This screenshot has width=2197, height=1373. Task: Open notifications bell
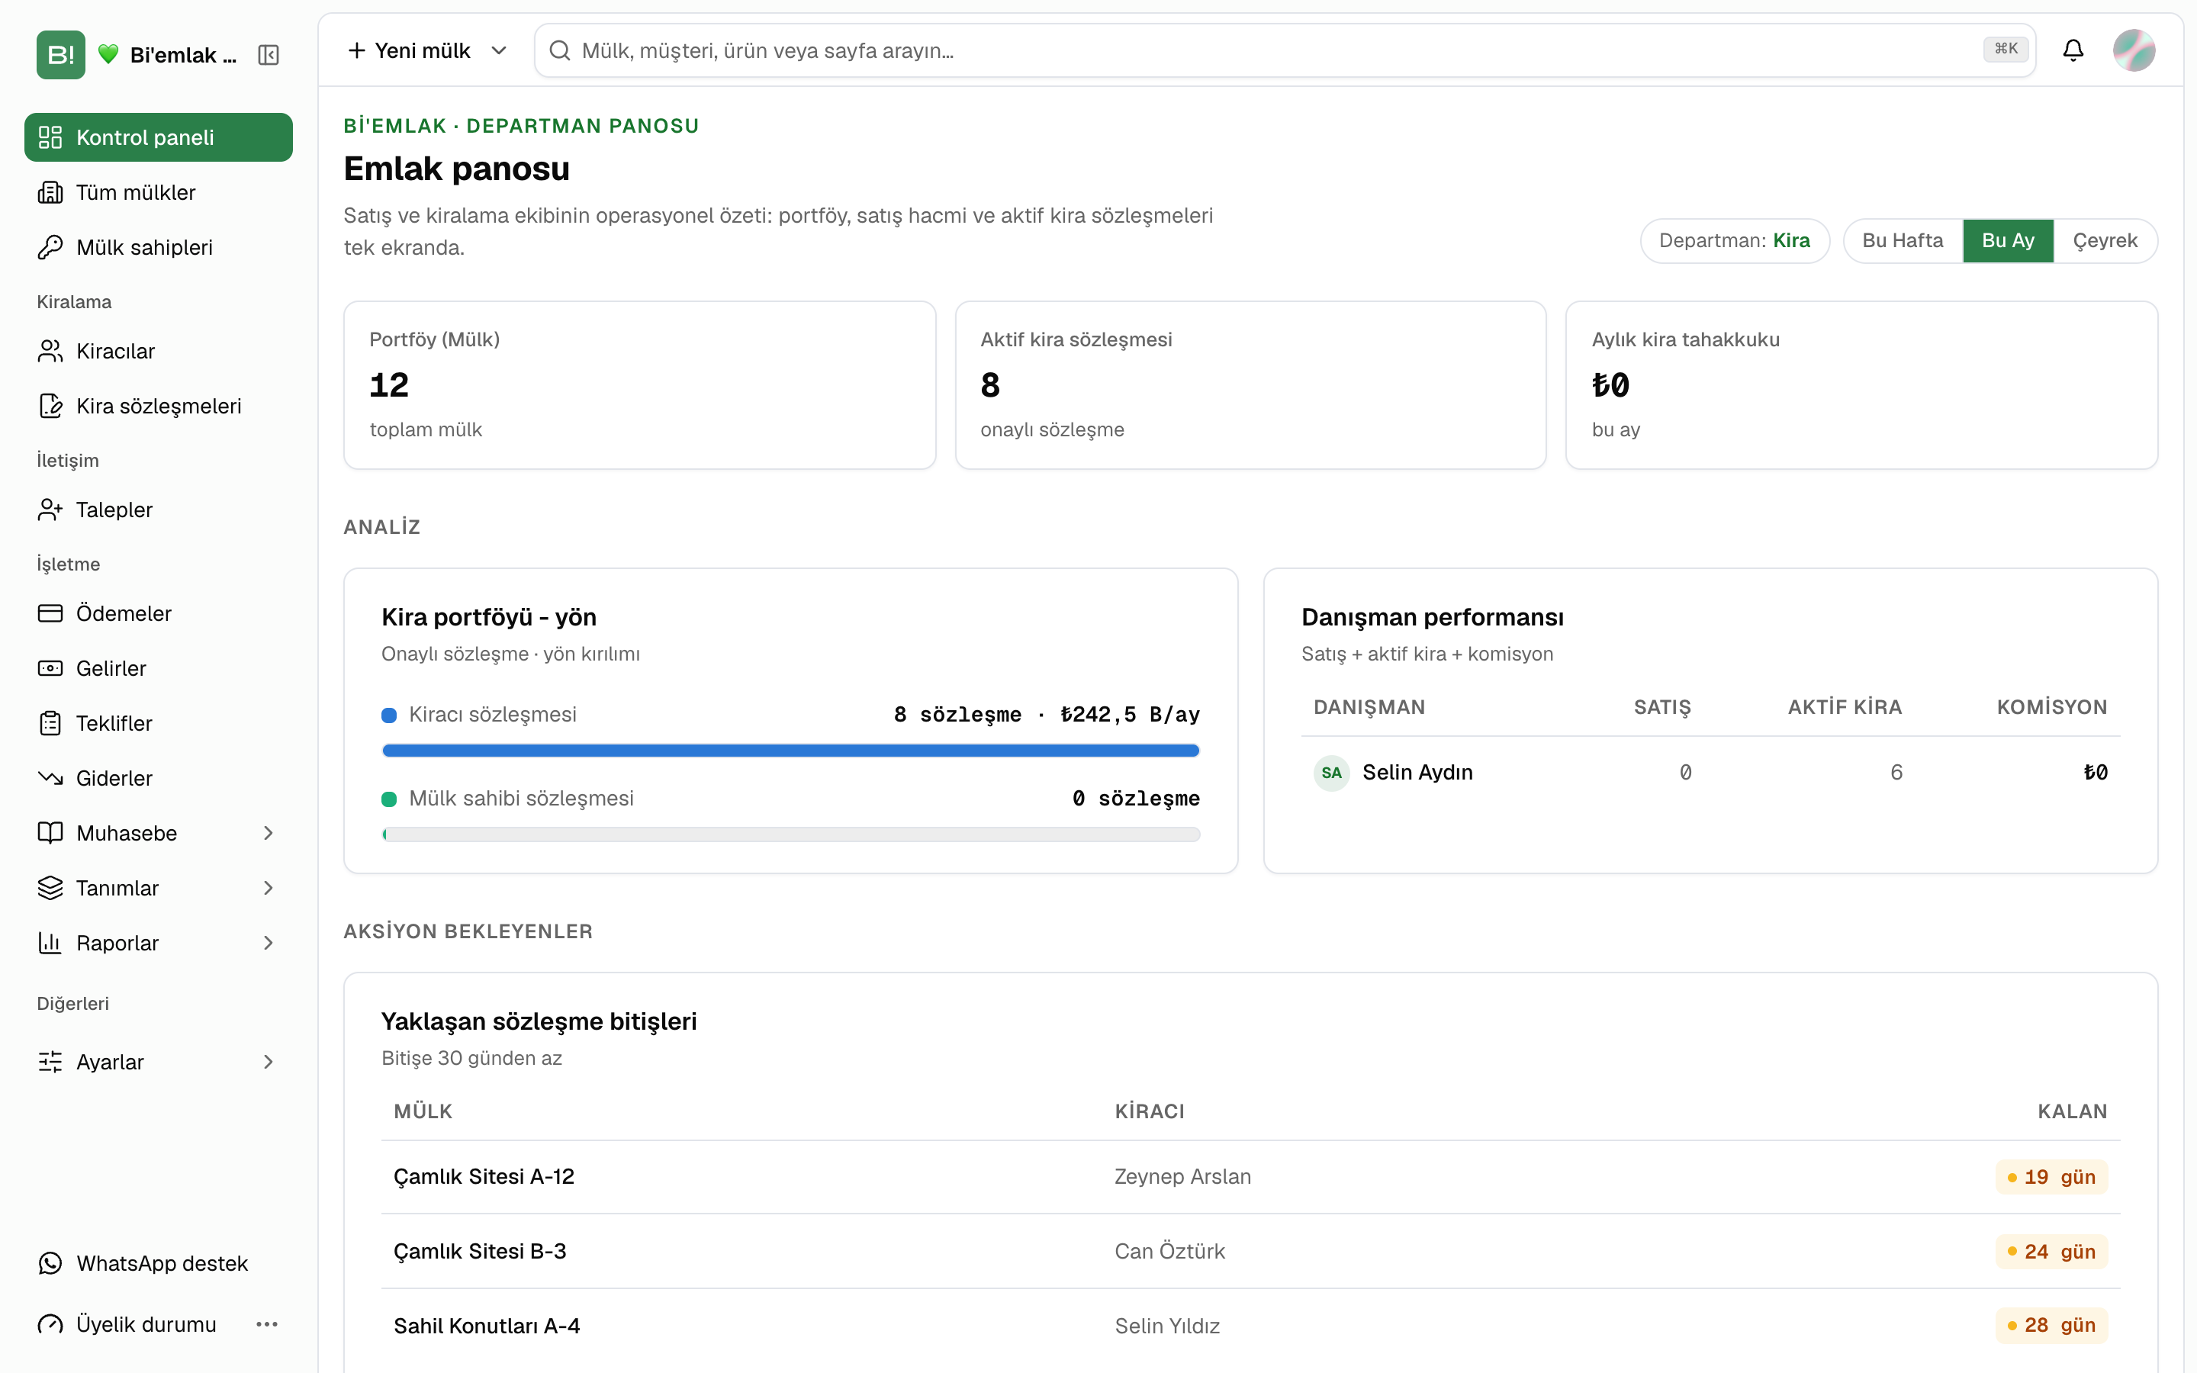click(x=2073, y=50)
